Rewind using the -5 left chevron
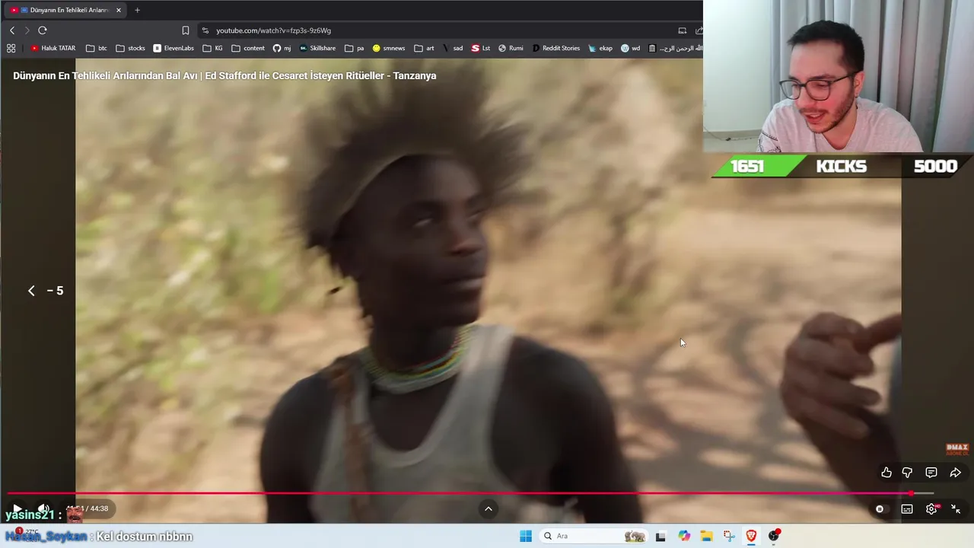This screenshot has width=974, height=548. click(31, 291)
